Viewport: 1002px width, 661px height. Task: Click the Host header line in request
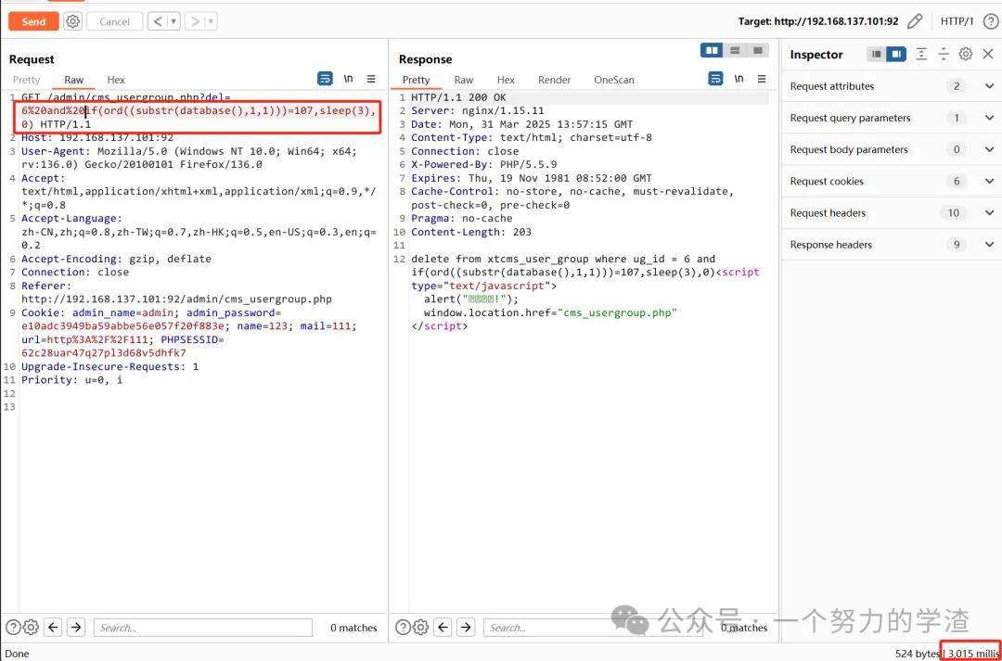point(97,137)
